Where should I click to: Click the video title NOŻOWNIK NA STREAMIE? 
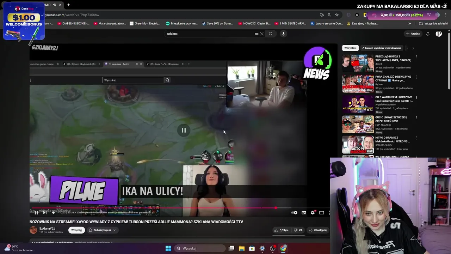(x=136, y=222)
